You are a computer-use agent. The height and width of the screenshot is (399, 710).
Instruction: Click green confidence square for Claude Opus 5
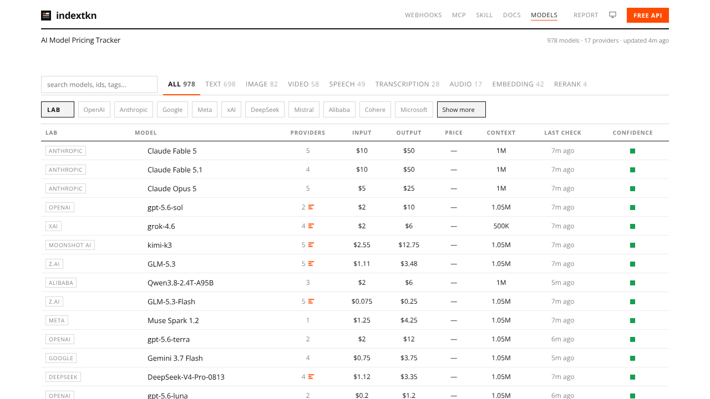tap(632, 188)
